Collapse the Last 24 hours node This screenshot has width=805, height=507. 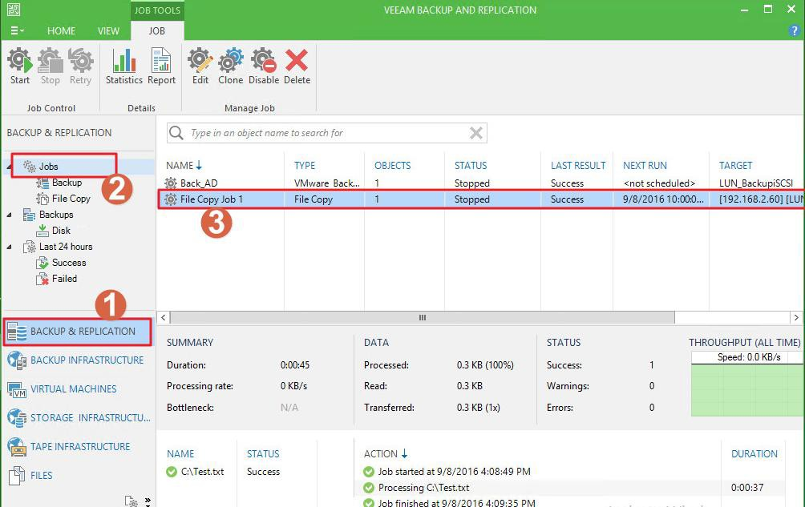pyautogui.click(x=10, y=247)
